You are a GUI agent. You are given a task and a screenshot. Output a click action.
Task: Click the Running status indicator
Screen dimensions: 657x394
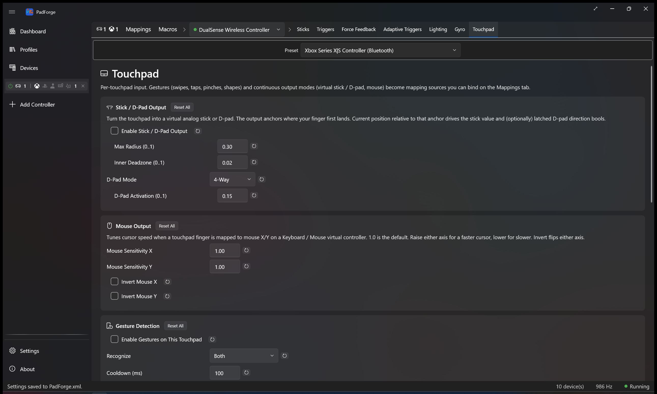(x=637, y=387)
